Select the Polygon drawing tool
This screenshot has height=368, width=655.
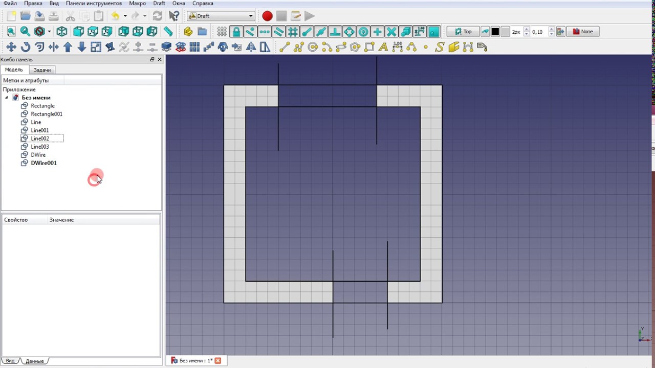click(355, 47)
